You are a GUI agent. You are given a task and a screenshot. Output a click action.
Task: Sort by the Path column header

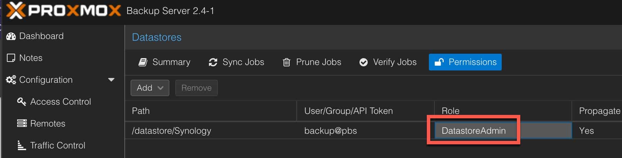(210, 111)
